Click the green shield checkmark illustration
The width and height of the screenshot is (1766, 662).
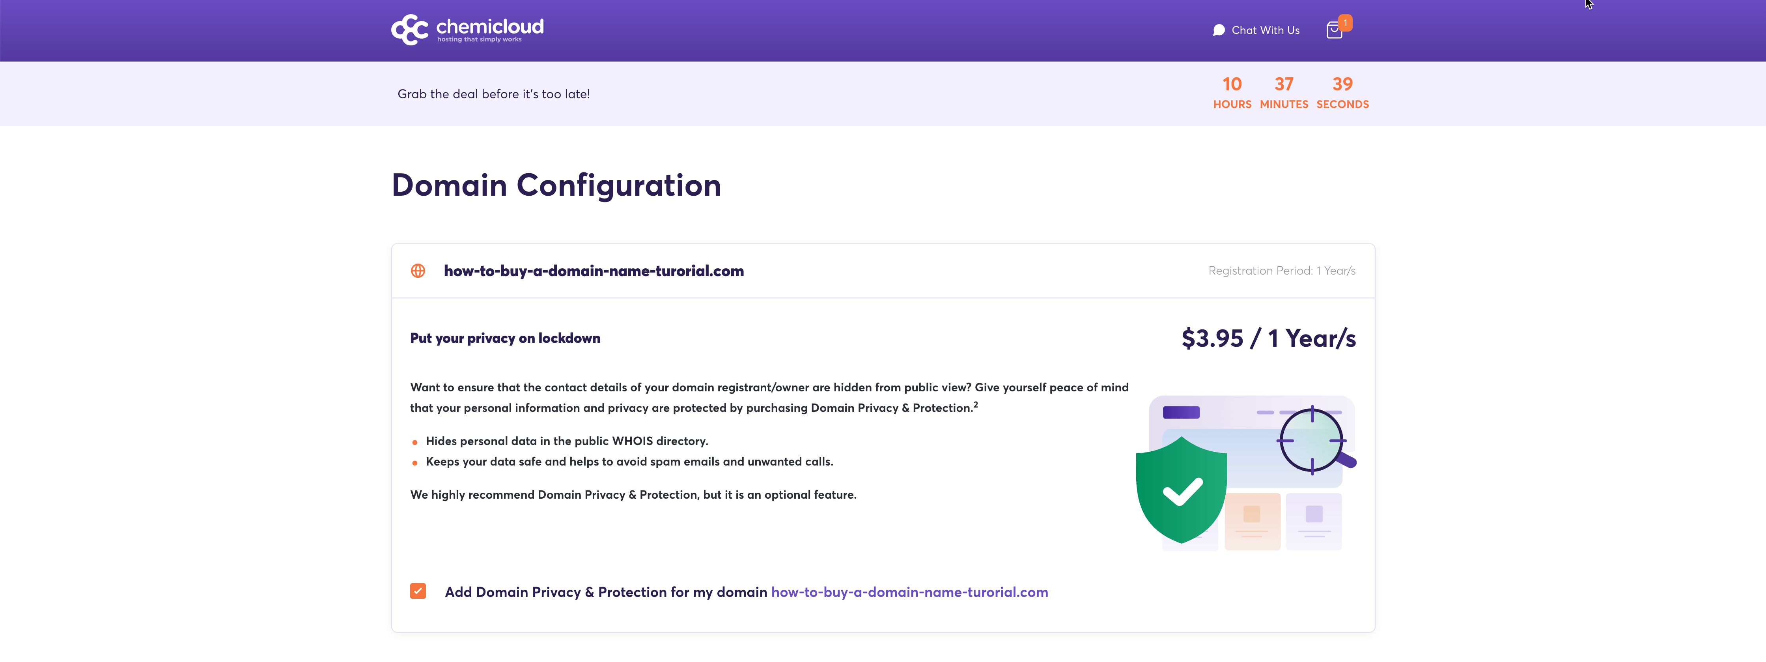click(1181, 488)
